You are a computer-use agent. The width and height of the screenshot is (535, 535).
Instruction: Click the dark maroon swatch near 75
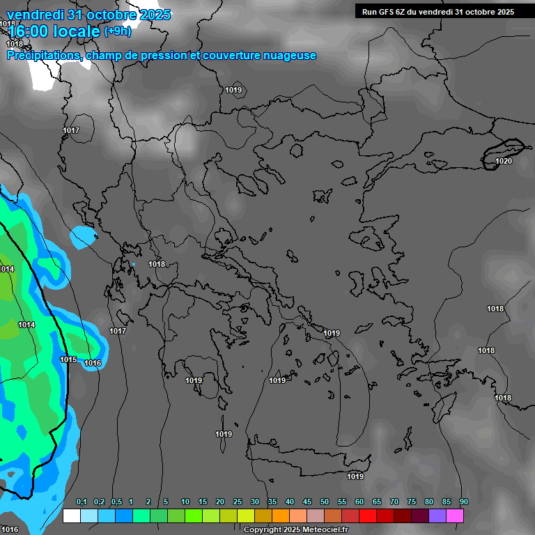pyautogui.click(x=403, y=516)
